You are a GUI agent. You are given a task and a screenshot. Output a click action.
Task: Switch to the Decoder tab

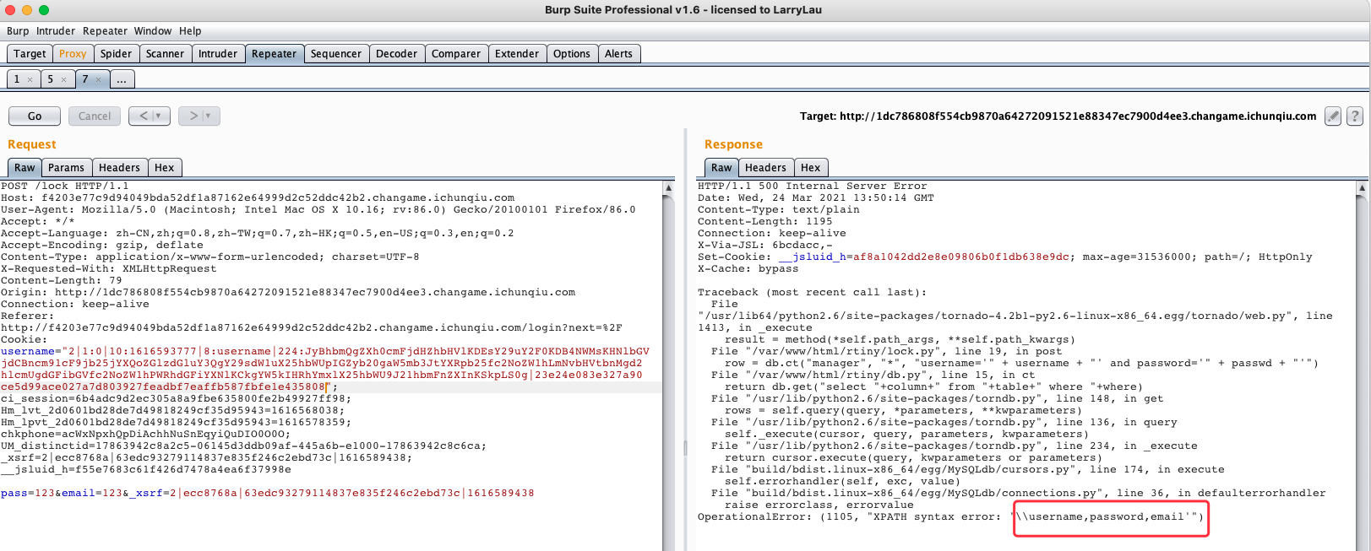coord(396,53)
